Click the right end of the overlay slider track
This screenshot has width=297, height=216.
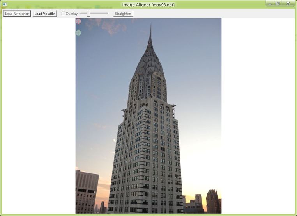click(107, 14)
